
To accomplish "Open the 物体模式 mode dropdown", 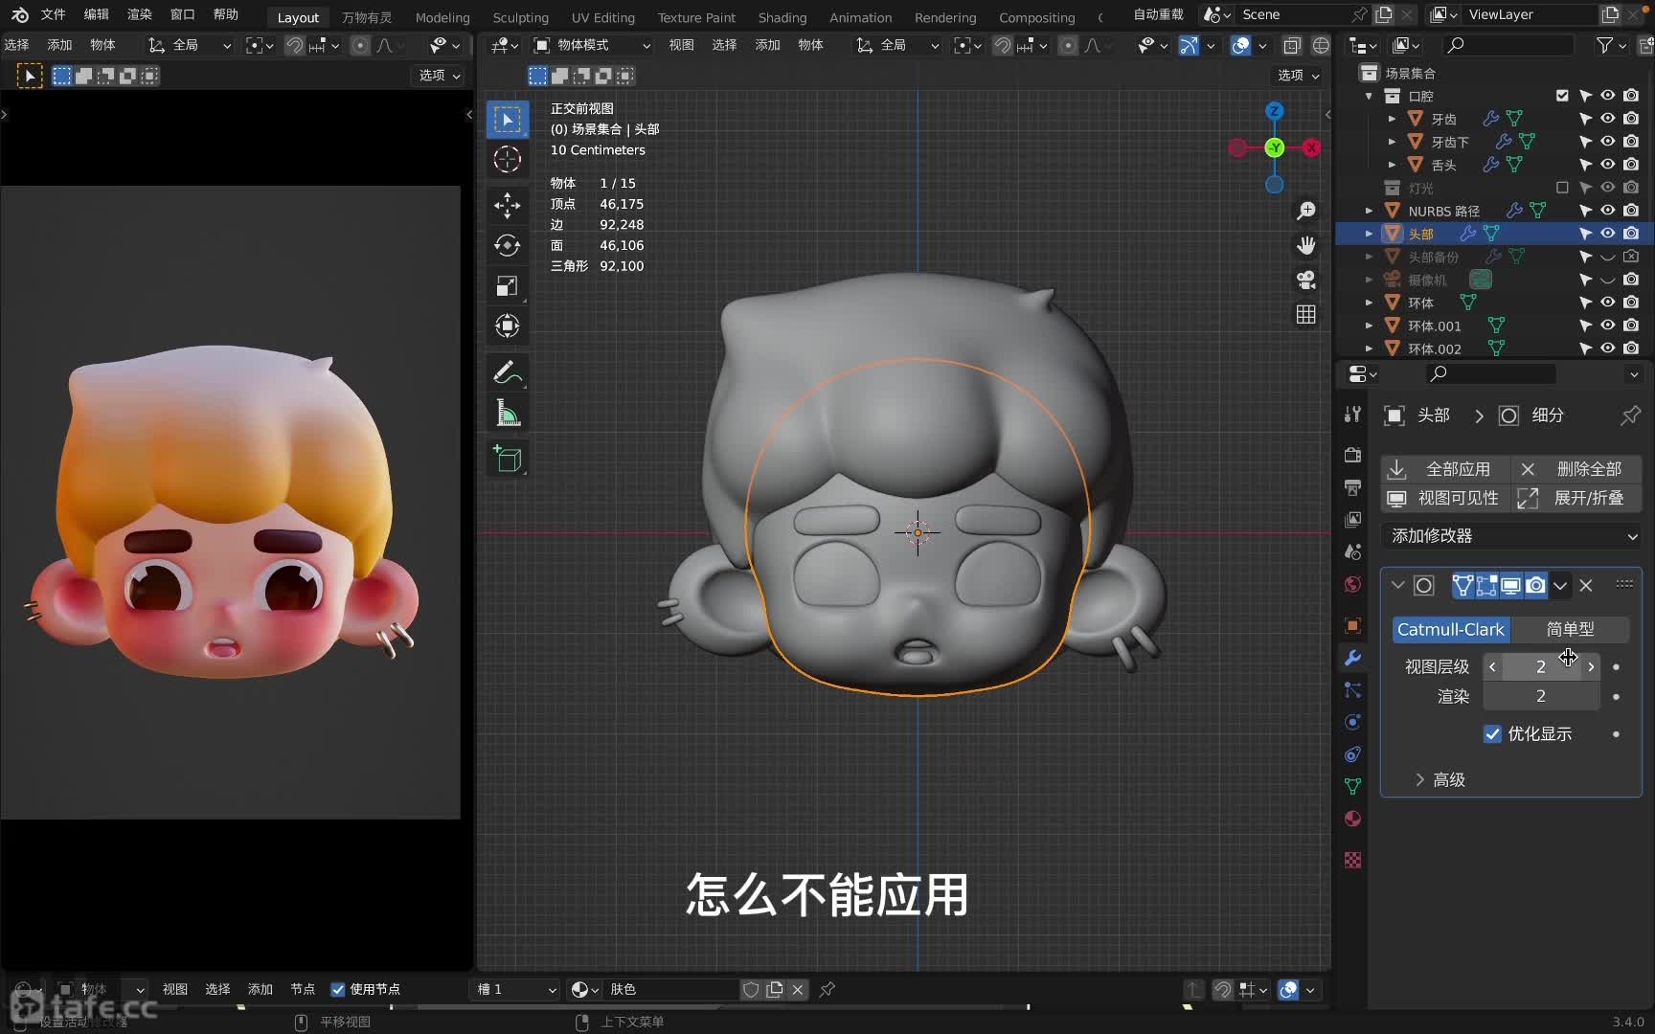I will pos(592,45).
